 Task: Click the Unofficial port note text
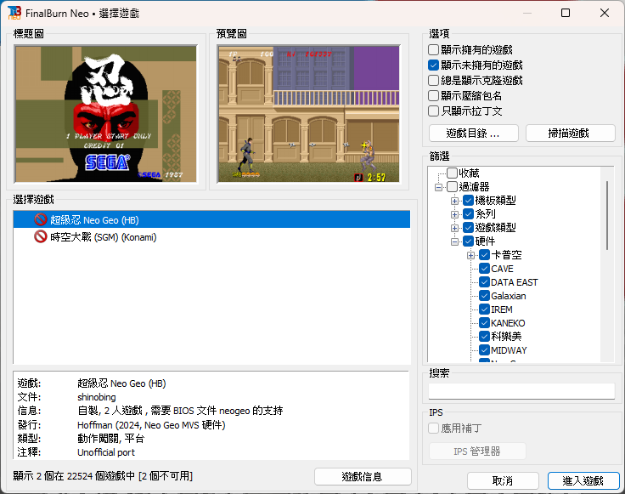[106, 452]
